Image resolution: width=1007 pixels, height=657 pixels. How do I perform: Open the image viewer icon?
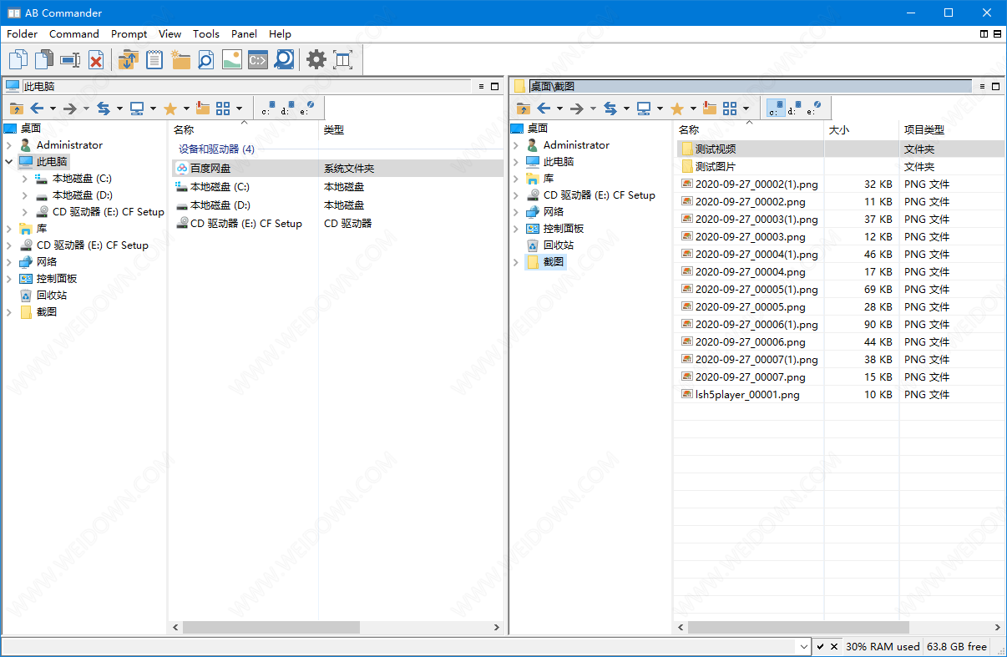(x=231, y=59)
